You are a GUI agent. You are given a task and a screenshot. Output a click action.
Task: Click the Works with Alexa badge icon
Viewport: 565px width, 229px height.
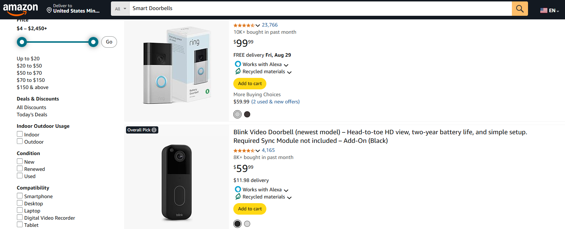(238, 64)
